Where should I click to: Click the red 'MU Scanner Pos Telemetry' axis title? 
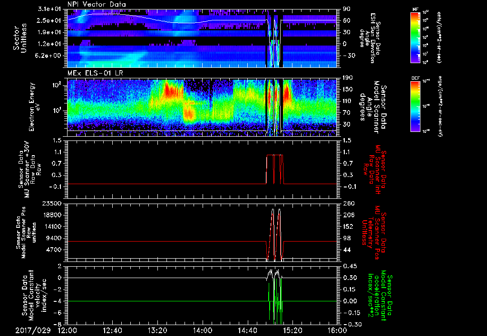point(373,233)
